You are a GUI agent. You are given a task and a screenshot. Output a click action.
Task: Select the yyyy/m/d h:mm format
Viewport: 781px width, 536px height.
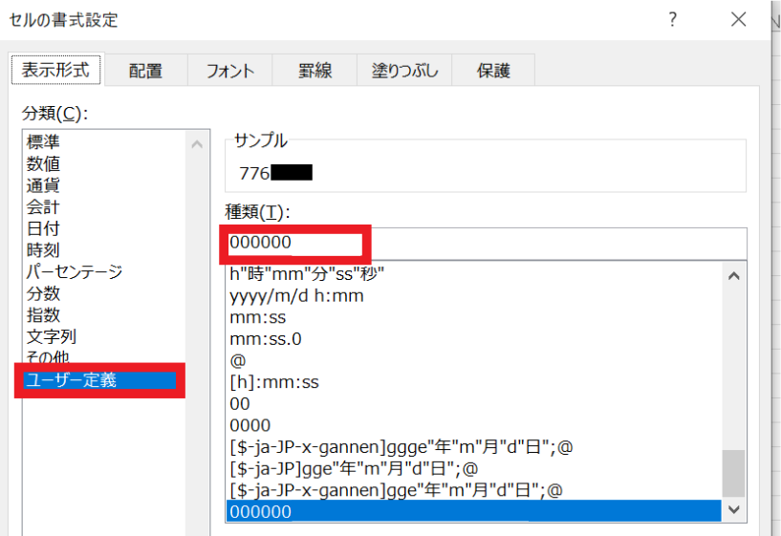(296, 295)
